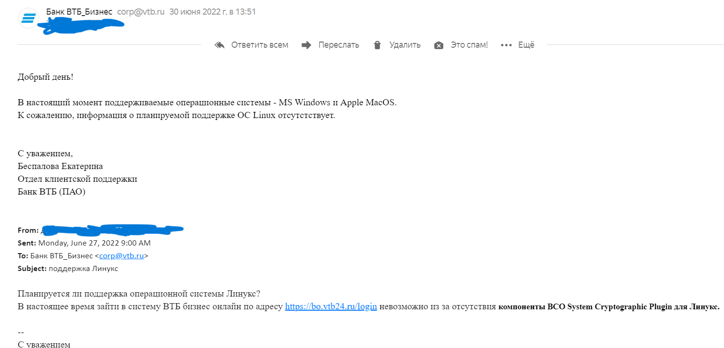Click "Банк ВТБ (ПАО)" signature line

[52, 192]
